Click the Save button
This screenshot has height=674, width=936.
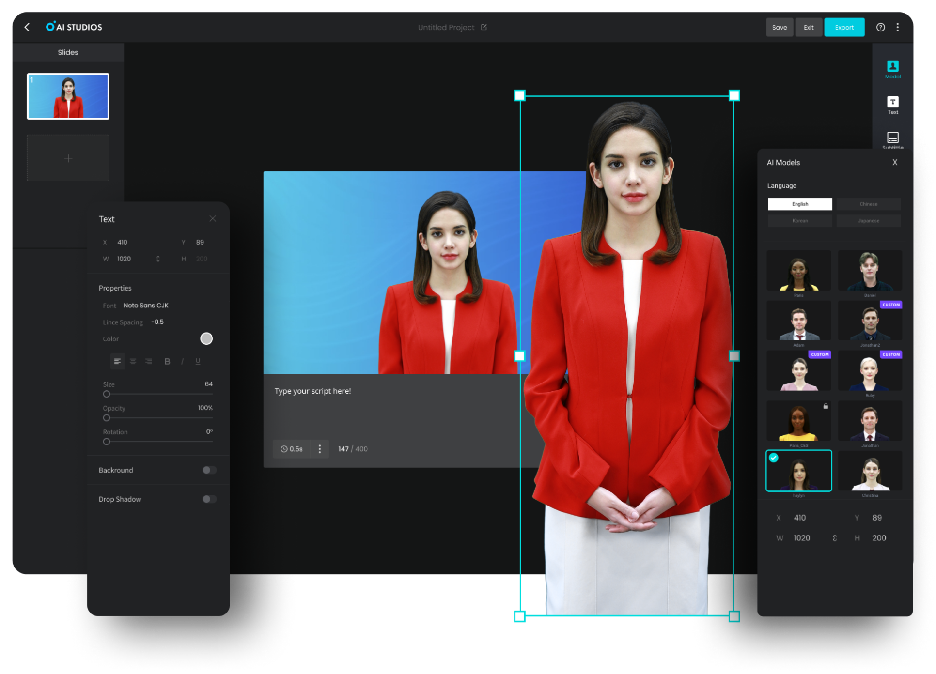click(x=779, y=28)
